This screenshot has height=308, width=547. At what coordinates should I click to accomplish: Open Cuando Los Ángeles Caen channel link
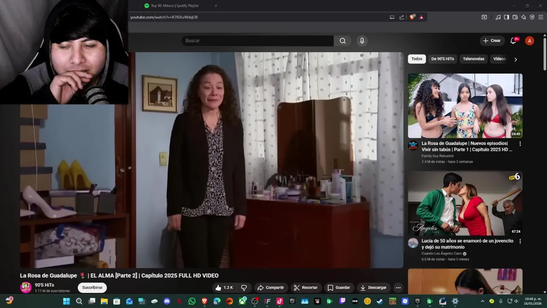[442, 254]
